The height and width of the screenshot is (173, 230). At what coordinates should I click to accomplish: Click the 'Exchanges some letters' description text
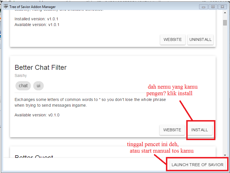click(90, 102)
